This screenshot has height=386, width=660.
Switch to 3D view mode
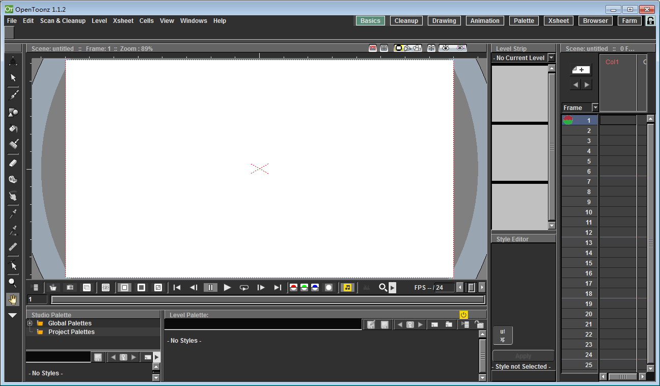pos(408,48)
